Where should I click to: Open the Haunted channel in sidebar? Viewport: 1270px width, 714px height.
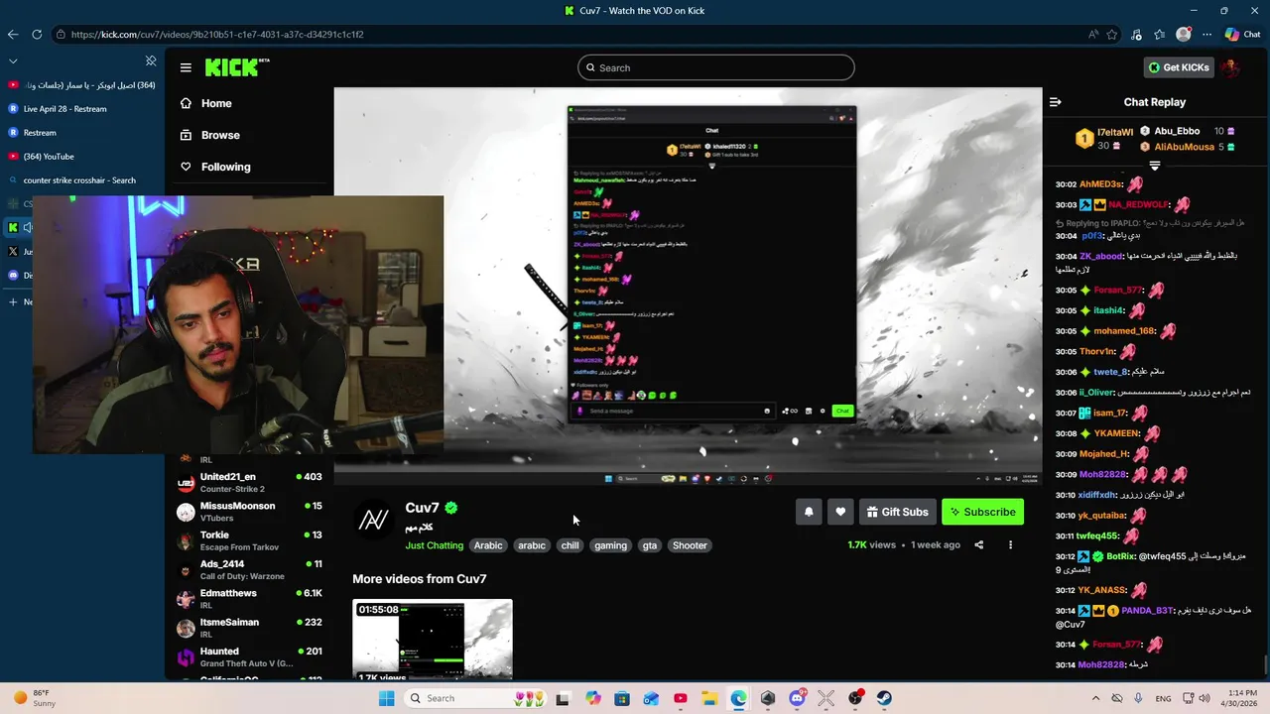(x=249, y=657)
